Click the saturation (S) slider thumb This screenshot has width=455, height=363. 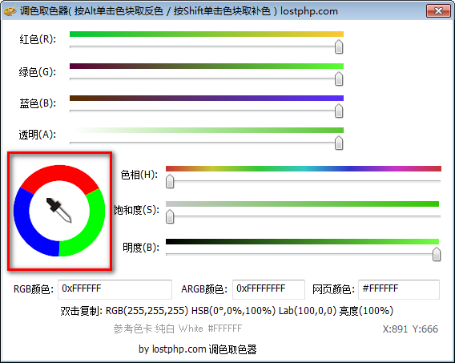pos(170,216)
